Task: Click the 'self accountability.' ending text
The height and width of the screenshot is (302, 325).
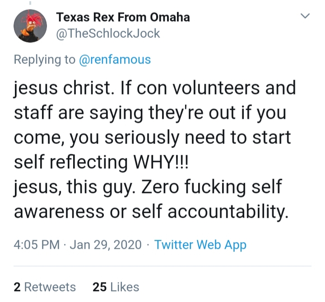Action: point(210,212)
